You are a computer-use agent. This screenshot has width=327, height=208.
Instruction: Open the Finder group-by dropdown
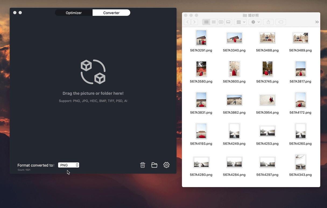click(x=240, y=22)
